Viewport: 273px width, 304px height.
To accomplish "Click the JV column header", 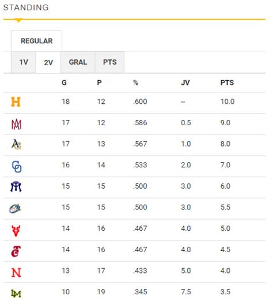I will pos(185,83).
